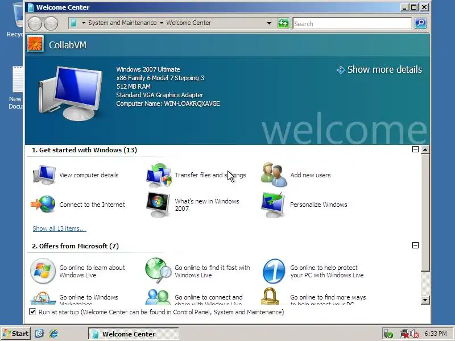The width and height of the screenshot is (455, 341).
Task: Click Welcome Center taskbar button
Action: pos(133,334)
